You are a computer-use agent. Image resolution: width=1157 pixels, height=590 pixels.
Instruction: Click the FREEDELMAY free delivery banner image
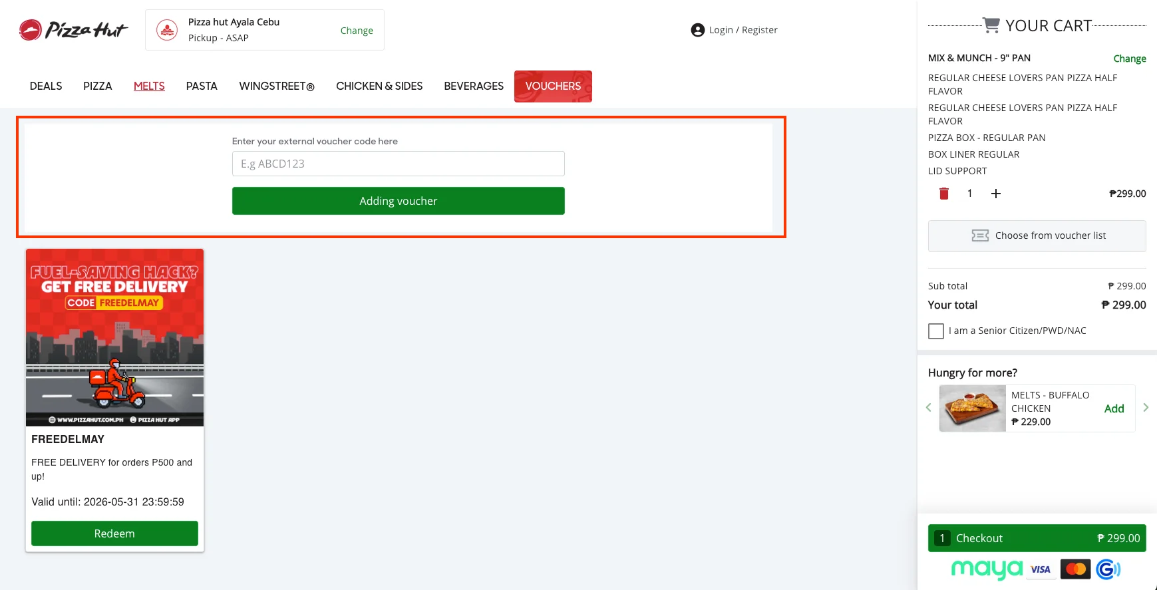coord(114,338)
